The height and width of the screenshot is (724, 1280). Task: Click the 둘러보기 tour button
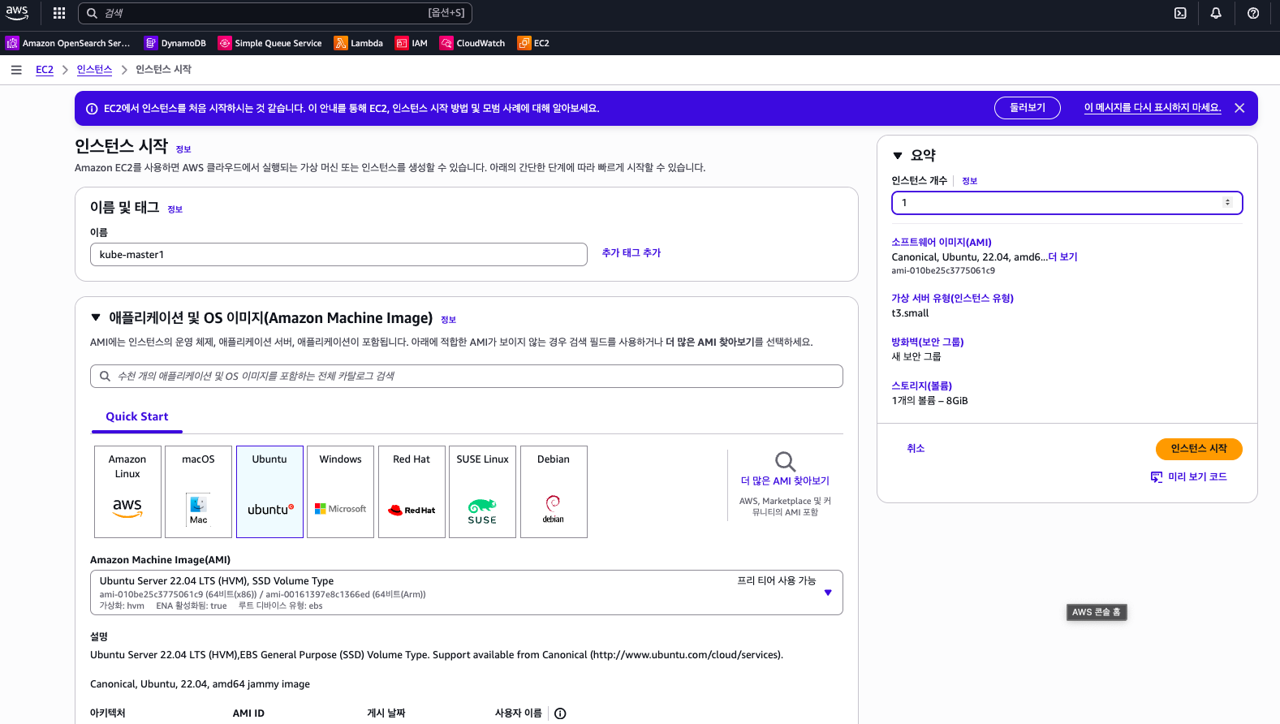[1028, 108]
